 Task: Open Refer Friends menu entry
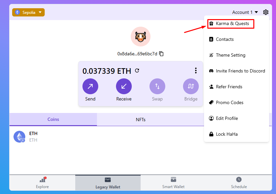pyautogui.click(x=236, y=87)
